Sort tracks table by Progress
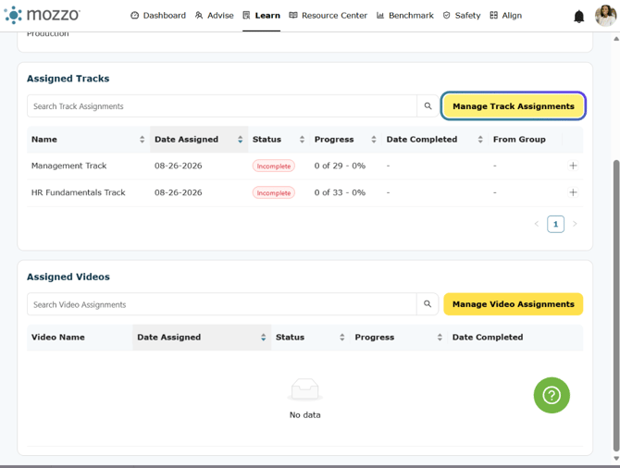Image resolution: width=620 pixels, height=468 pixels. tap(345, 139)
